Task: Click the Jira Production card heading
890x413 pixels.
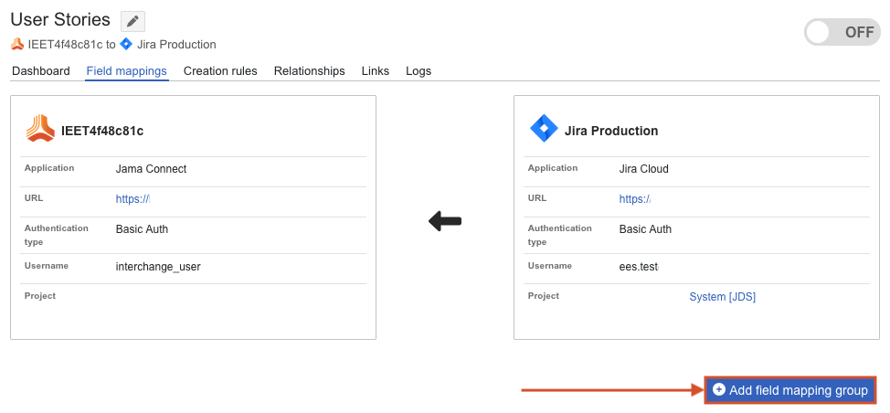Action: 611,131
